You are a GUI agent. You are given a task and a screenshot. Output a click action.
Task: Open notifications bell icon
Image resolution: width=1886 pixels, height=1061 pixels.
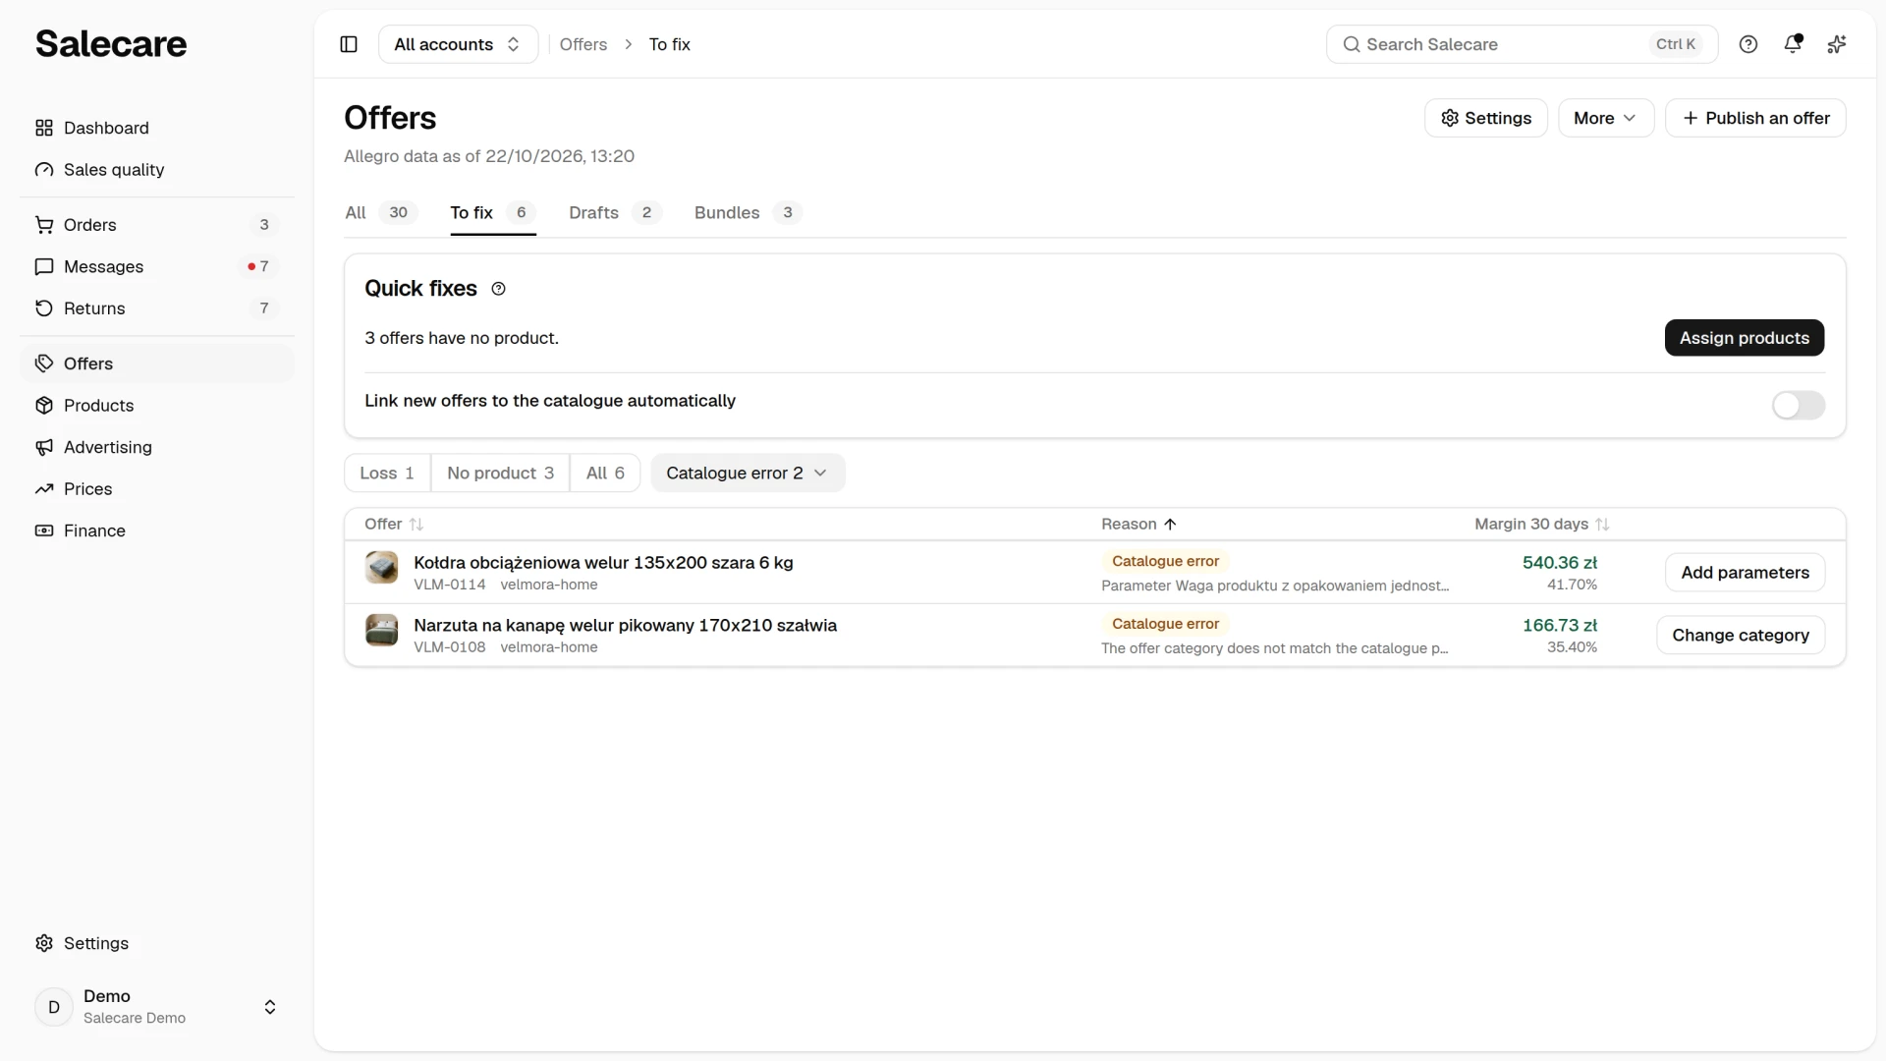click(1793, 44)
